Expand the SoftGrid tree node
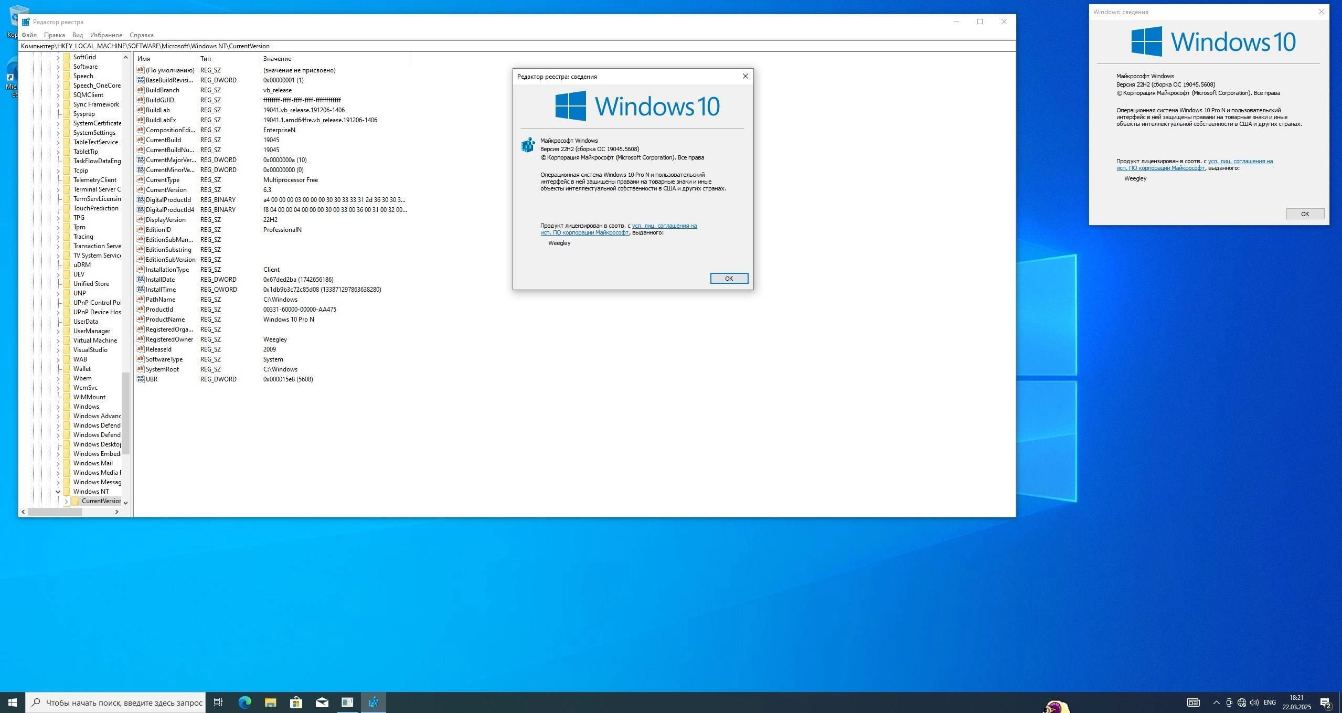Screen dimensions: 1342x713 pyautogui.click(x=58, y=57)
